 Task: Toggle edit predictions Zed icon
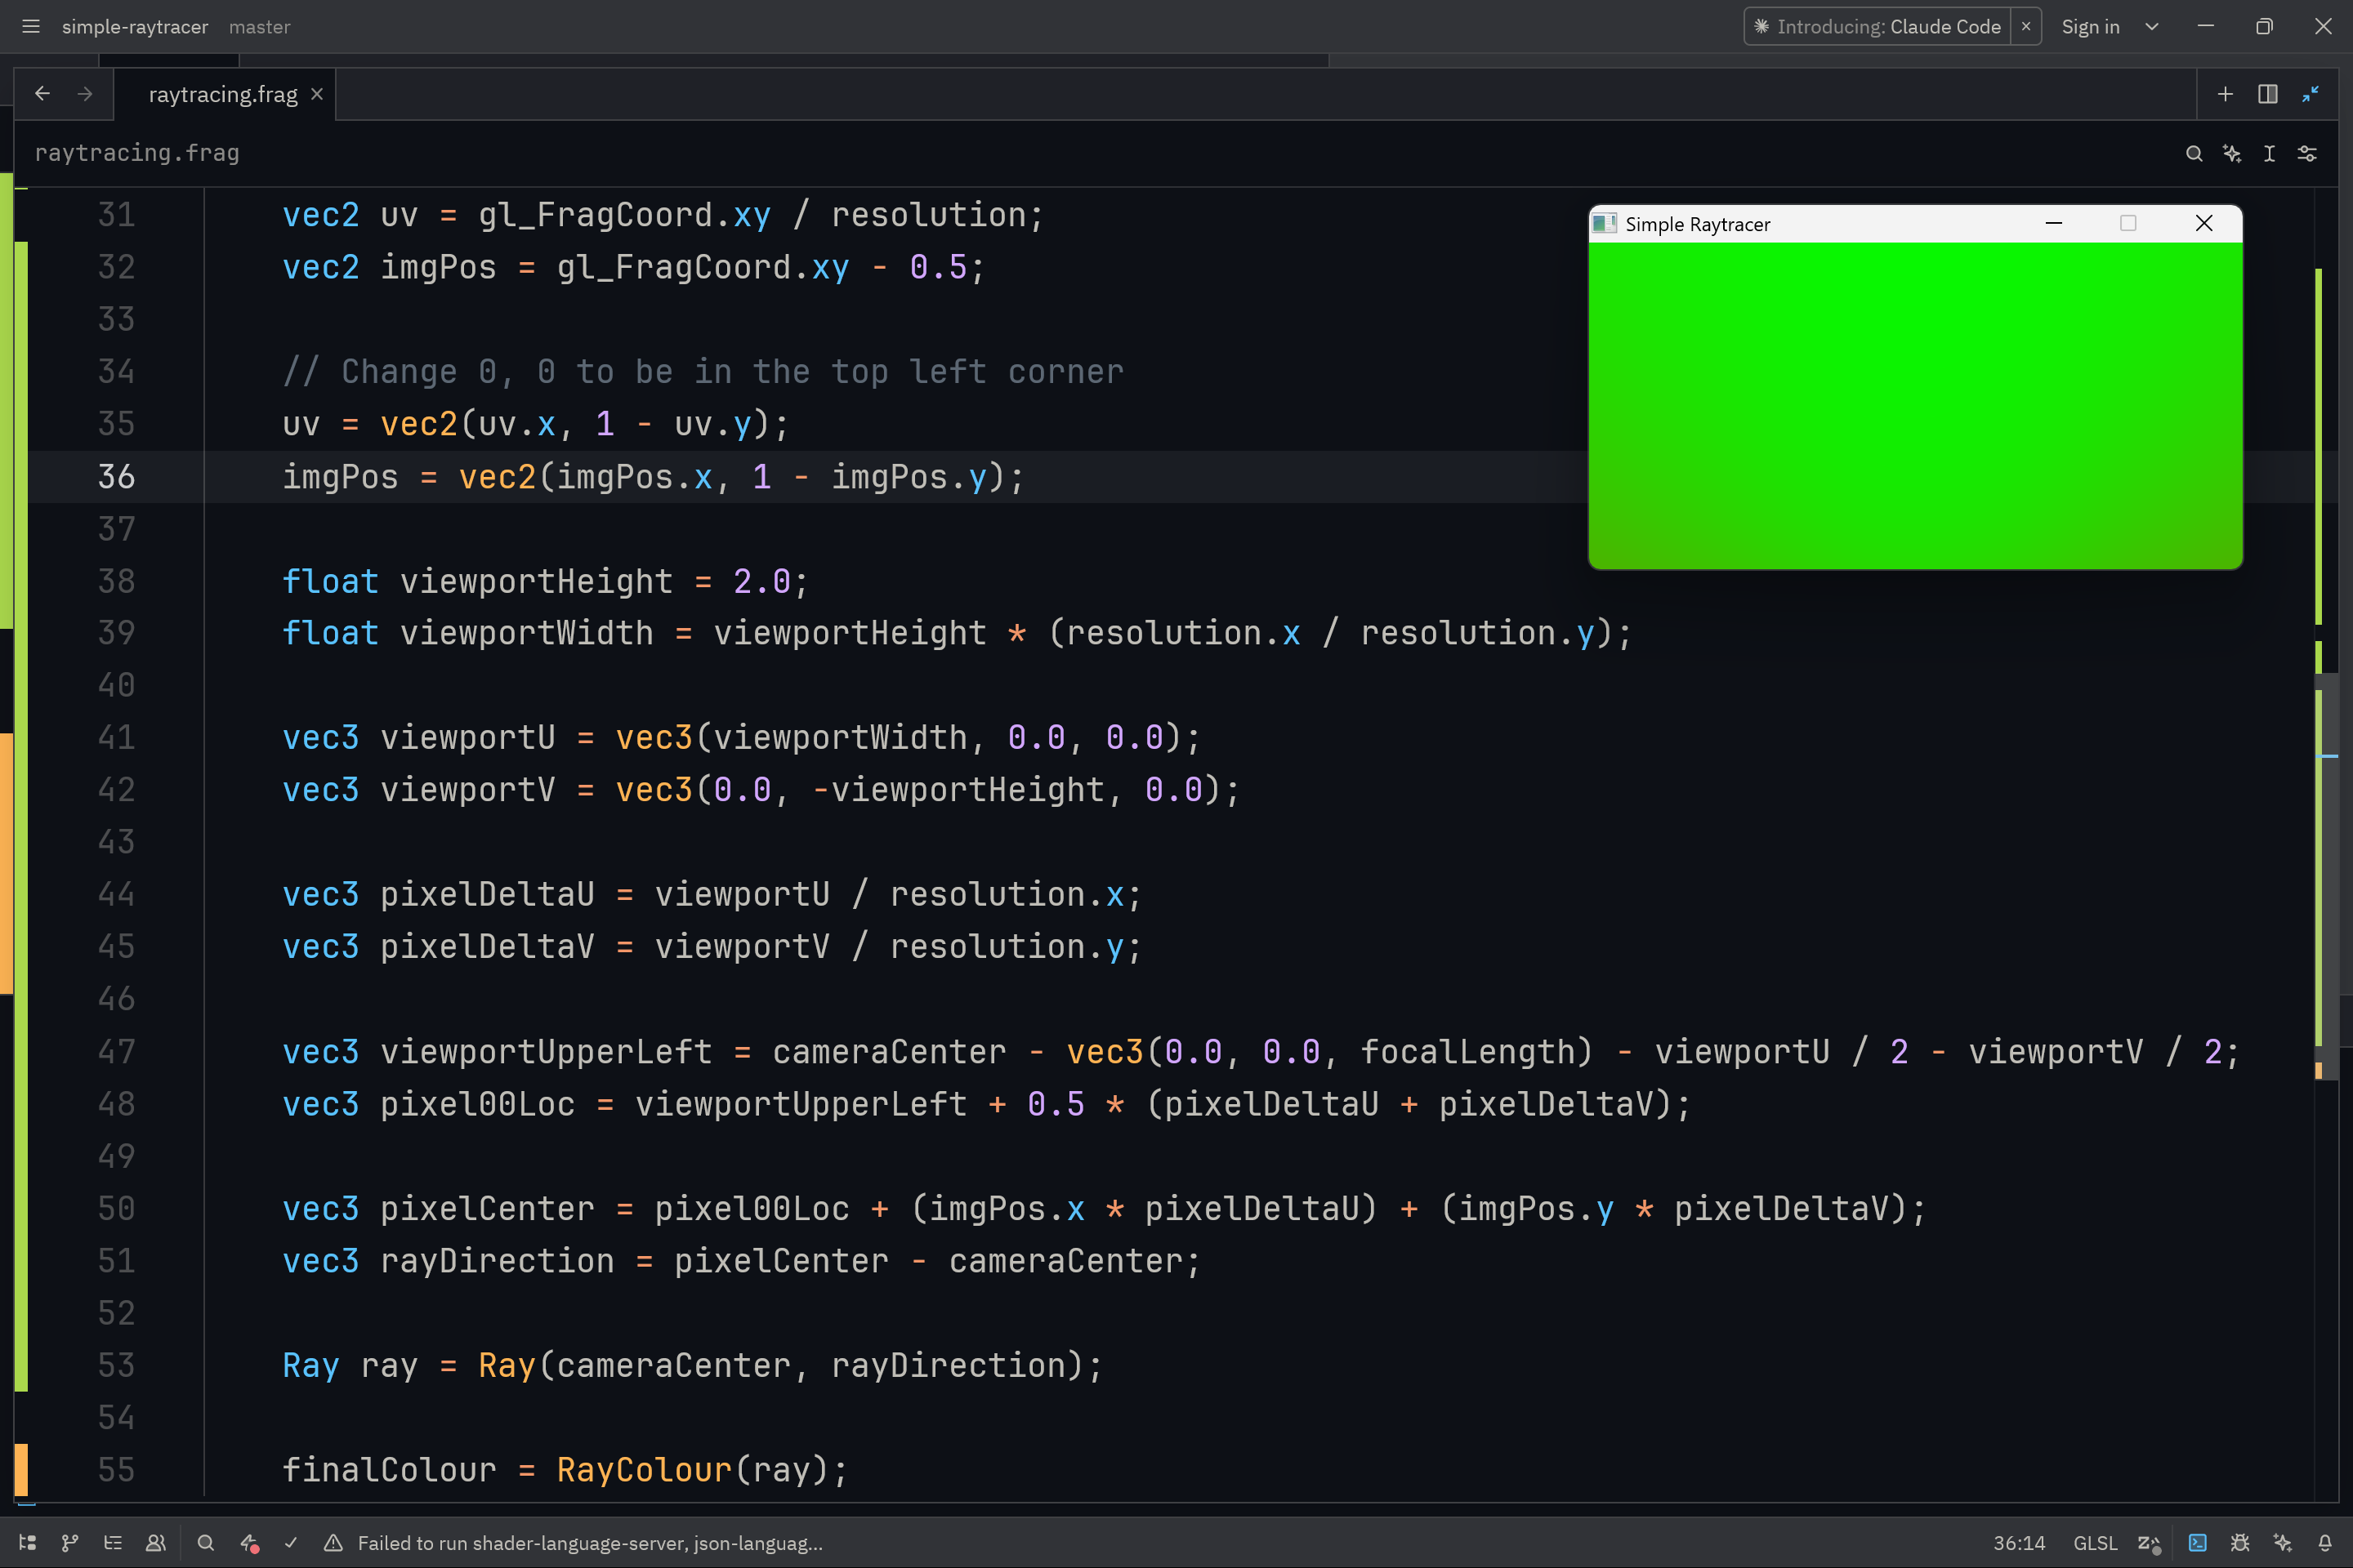point(2149,1543)
